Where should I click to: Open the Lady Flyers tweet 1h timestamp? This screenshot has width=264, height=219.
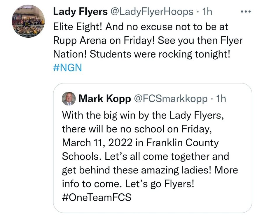[207, 12]
